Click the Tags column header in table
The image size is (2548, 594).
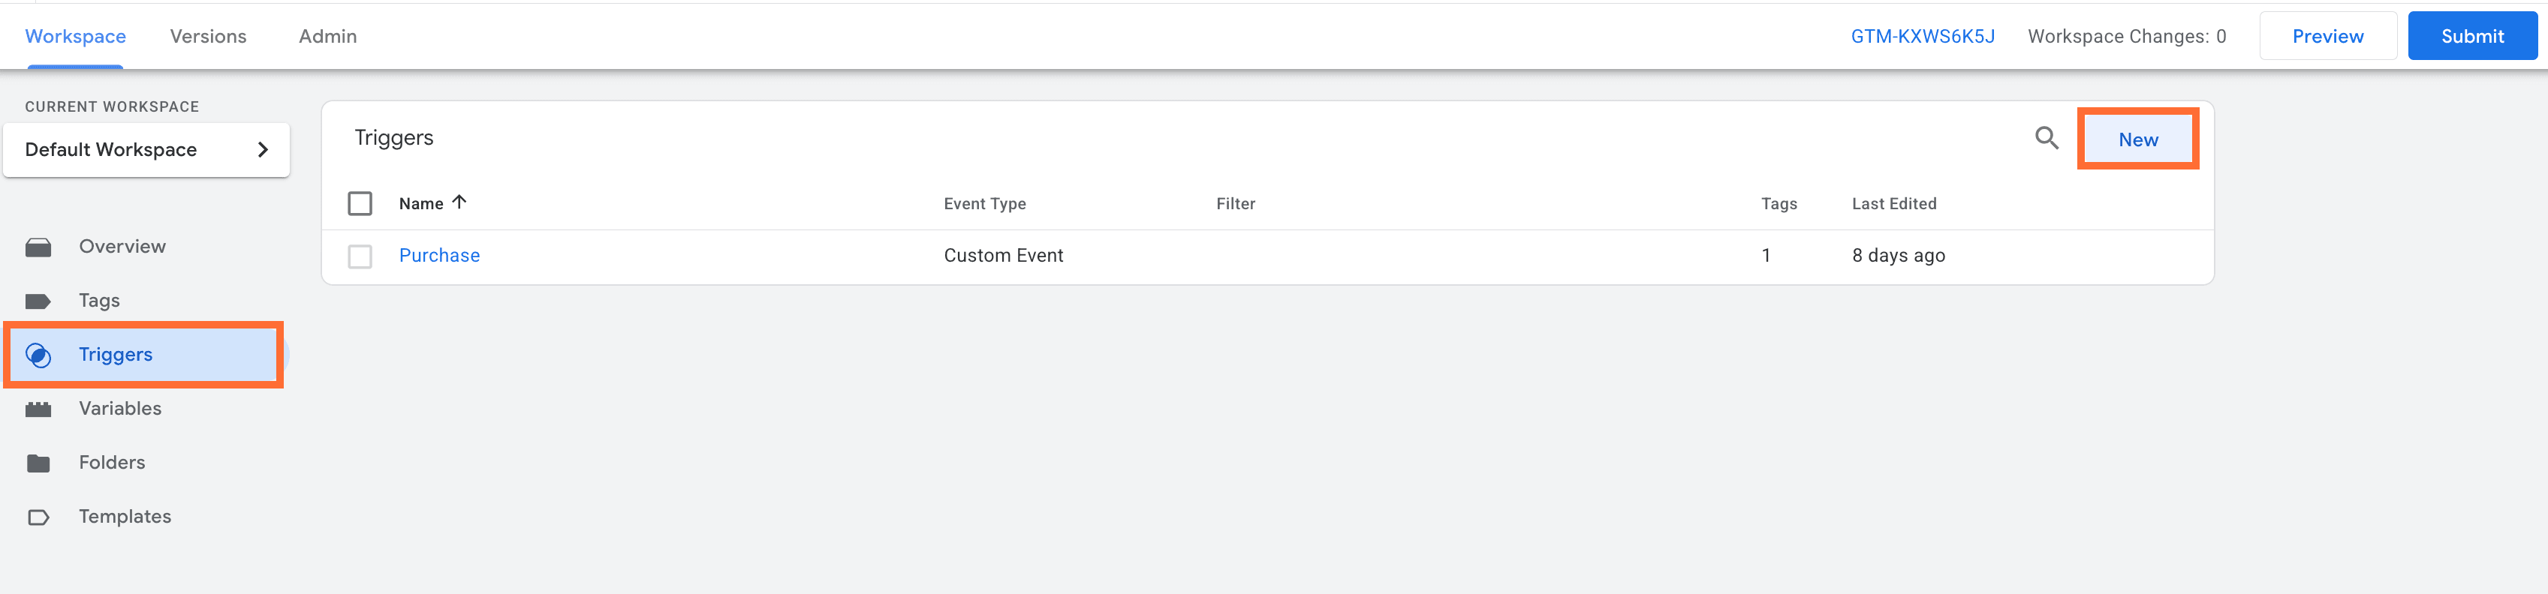pos(1778,203)
